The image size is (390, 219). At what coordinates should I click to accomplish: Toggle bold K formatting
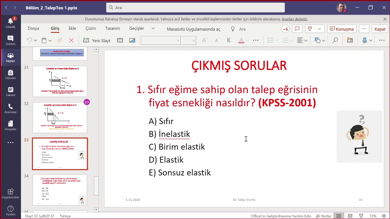point(229,40)
